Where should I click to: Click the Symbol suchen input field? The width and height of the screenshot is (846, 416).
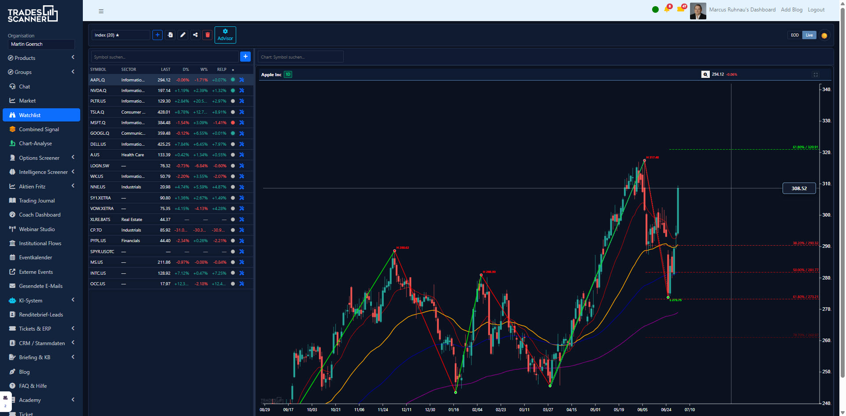(165, 57)
